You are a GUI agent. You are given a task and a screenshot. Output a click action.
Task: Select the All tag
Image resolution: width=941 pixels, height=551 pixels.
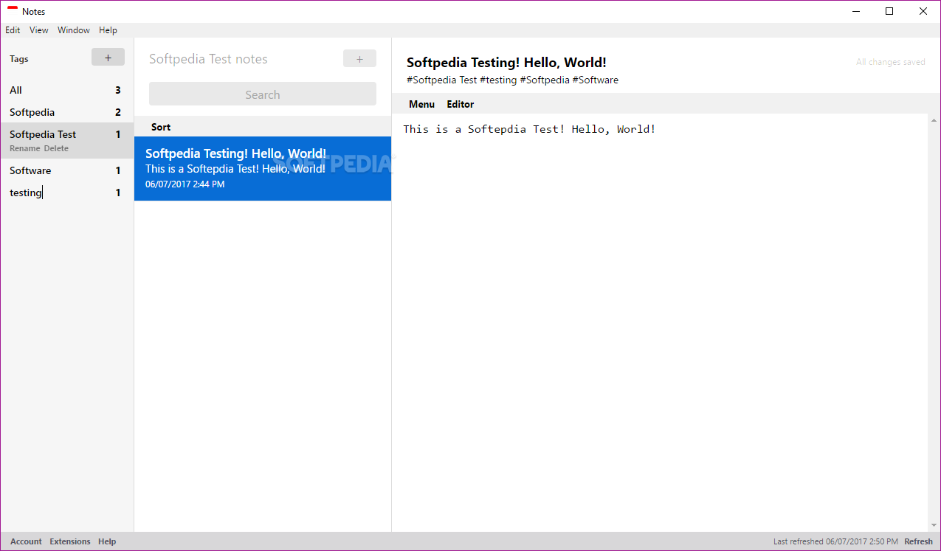66,90
